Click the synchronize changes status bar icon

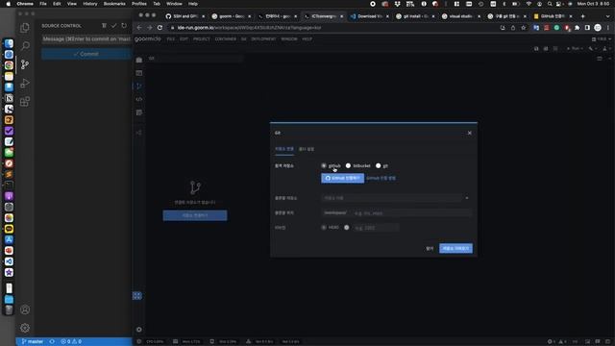pos(52,342)
